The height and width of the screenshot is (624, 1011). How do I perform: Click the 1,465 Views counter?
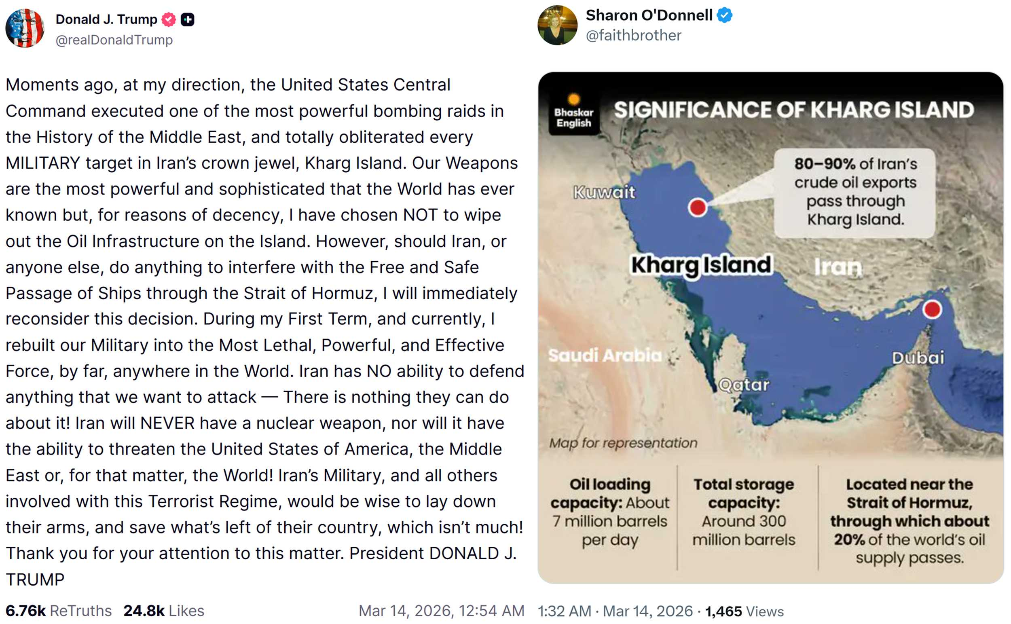pos(744,611)
